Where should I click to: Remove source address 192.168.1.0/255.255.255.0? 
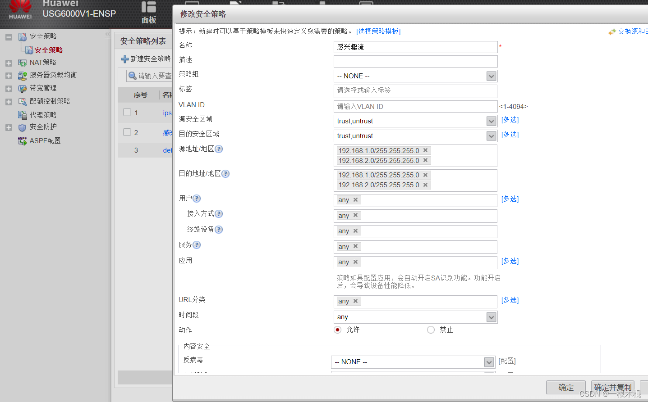coord(425,150)
